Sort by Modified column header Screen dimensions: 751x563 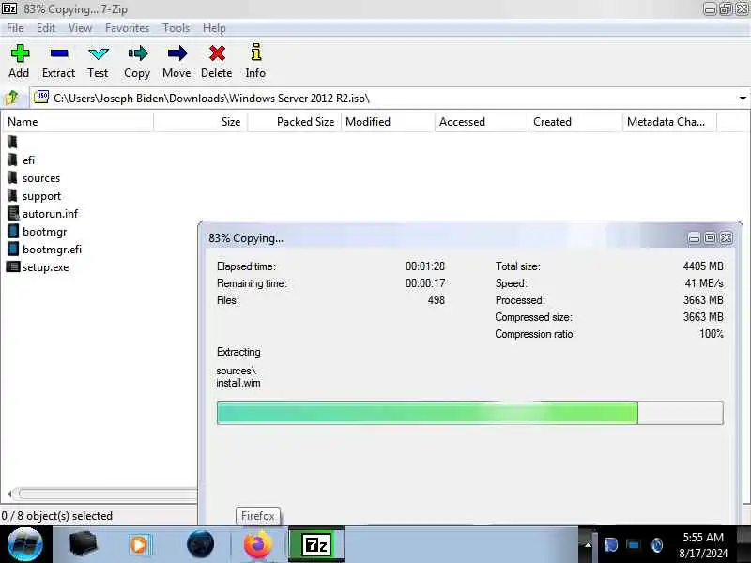(388, 122)
